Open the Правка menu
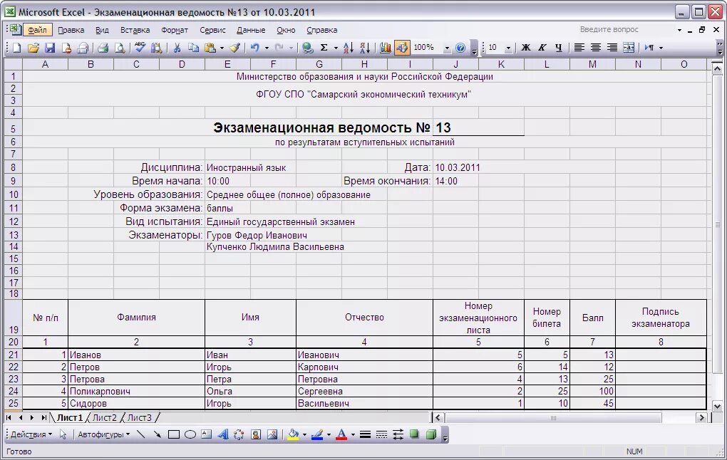This screenshot has height=460, width=727. (x=71, y=30)
